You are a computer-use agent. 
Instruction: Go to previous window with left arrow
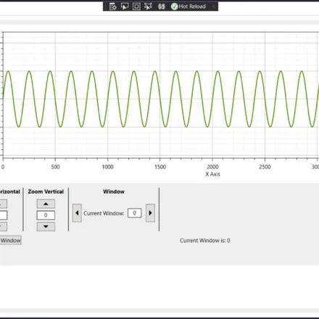[77, 213]
